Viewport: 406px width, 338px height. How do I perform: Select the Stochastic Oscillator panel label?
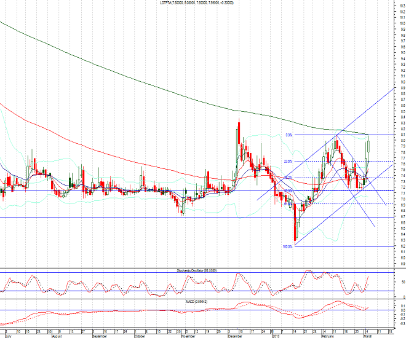pyautogui.click(x=196, y=270)
